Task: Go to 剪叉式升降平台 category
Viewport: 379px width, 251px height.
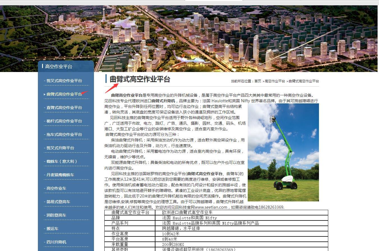Action: pyautogui.click(x=60, y=148)
